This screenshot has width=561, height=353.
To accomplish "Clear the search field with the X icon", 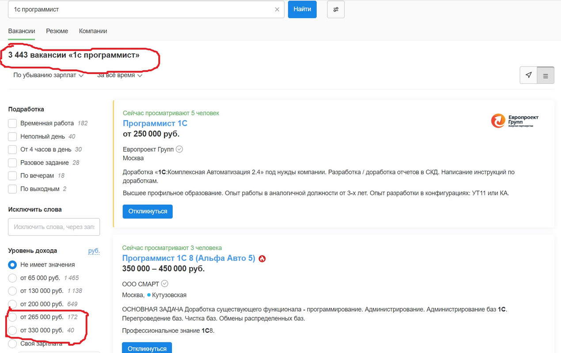I will tap(277, 9).
